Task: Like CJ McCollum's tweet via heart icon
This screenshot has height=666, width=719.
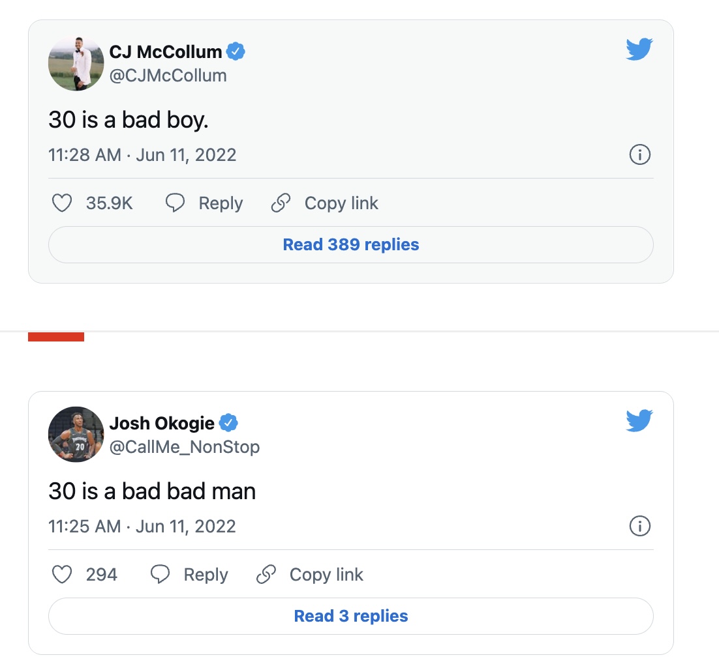Action: (62, 203)
